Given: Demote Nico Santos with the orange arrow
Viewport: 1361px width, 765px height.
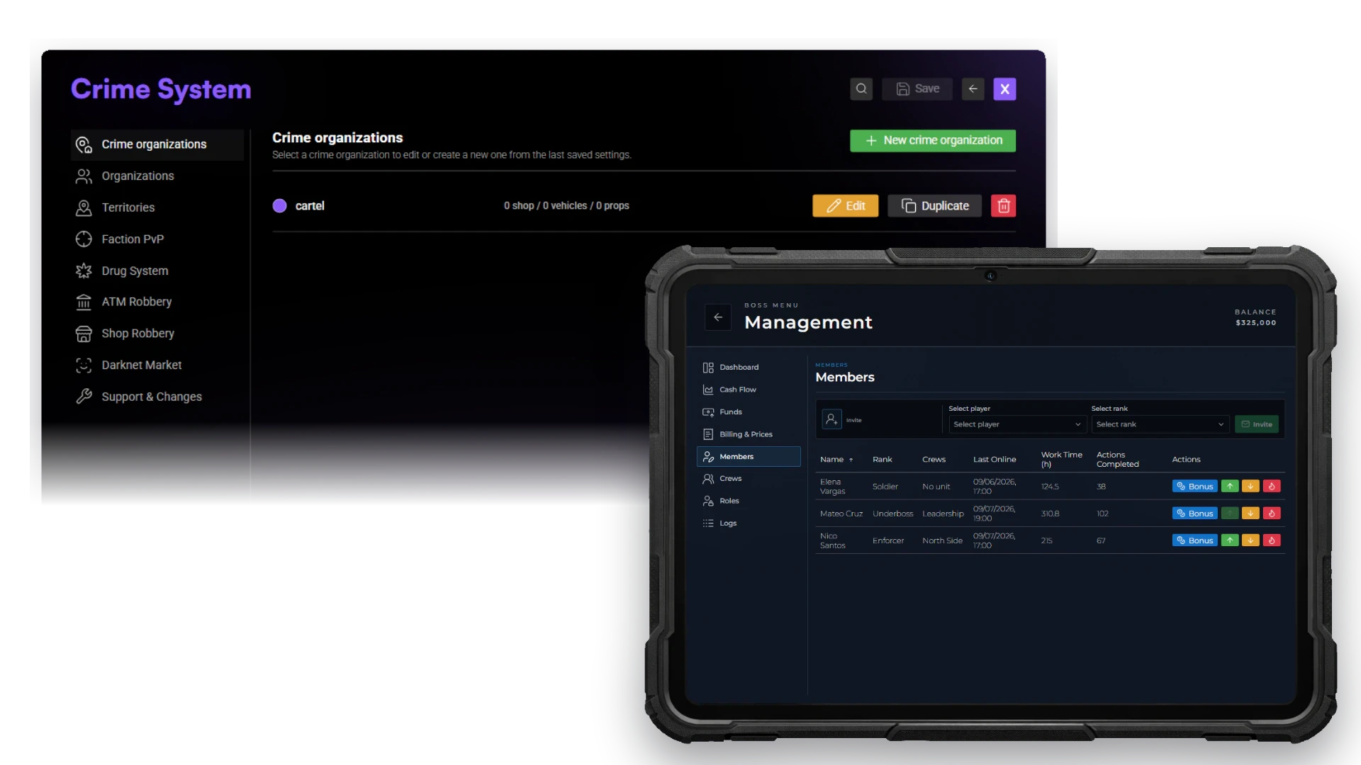Looking at the screenshot, I should 1250,540.
